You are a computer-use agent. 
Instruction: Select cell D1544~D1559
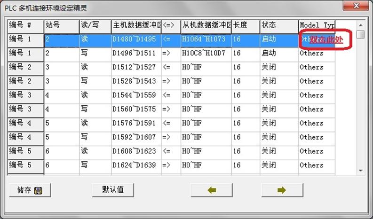coord(136,97)
